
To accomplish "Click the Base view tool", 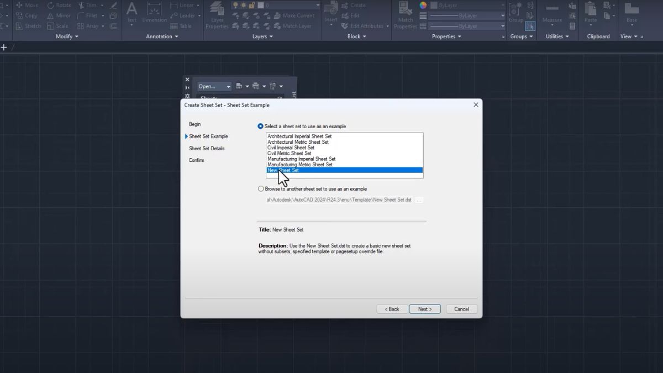I will pos(632,13).
